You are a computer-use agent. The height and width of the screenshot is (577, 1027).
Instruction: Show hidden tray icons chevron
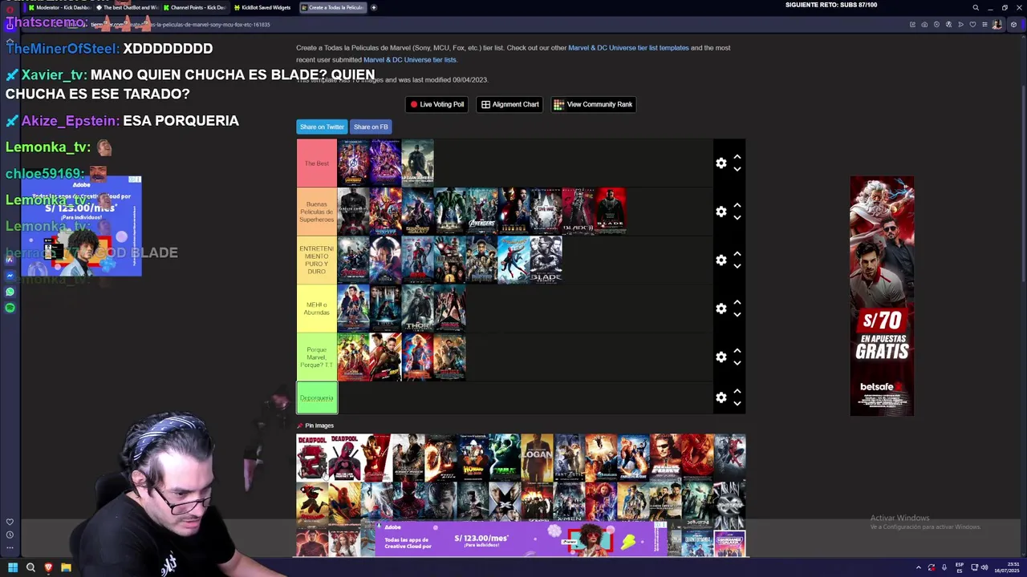(x=919, y=567)
